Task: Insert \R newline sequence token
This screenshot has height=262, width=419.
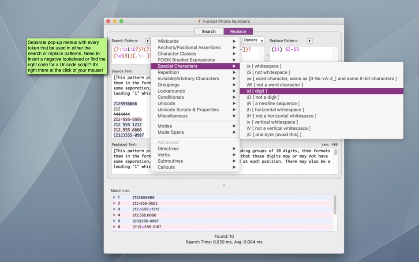Action: tap(322, 103)
